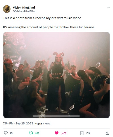Click the like count 1,452
The width and height of the screenshot is (113, 137).
coord(63,133)
